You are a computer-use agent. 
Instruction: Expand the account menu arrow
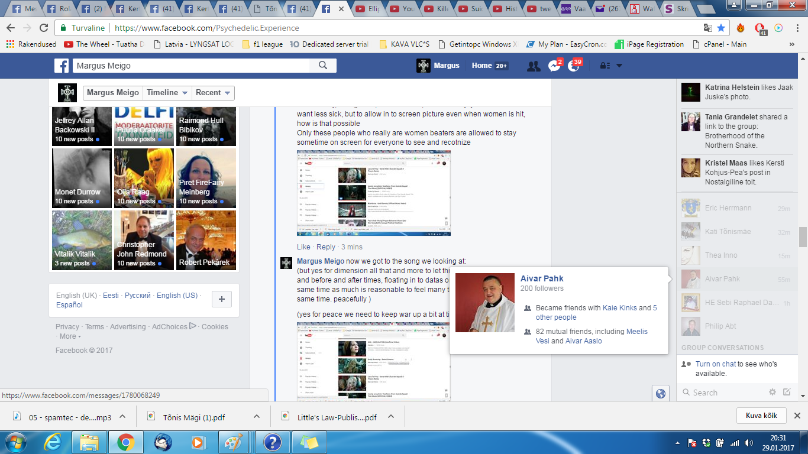pyautogui.click(x=619, y=66)
